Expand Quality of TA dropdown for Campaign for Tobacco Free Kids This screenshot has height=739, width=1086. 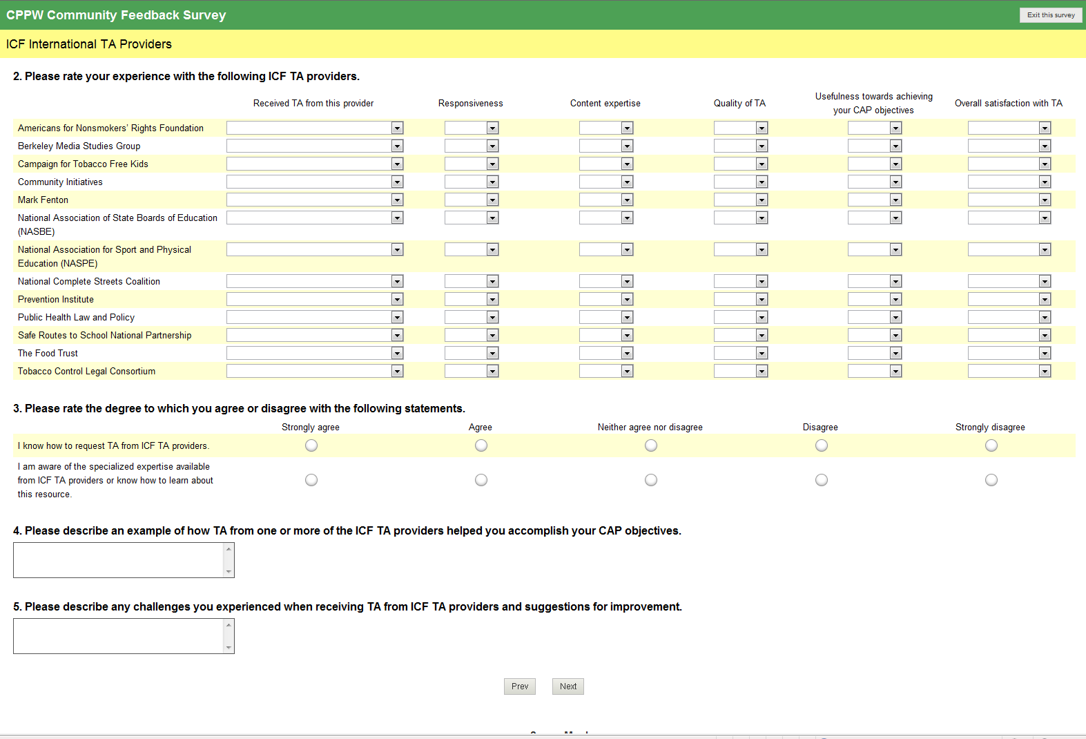[x=740, y=164]
